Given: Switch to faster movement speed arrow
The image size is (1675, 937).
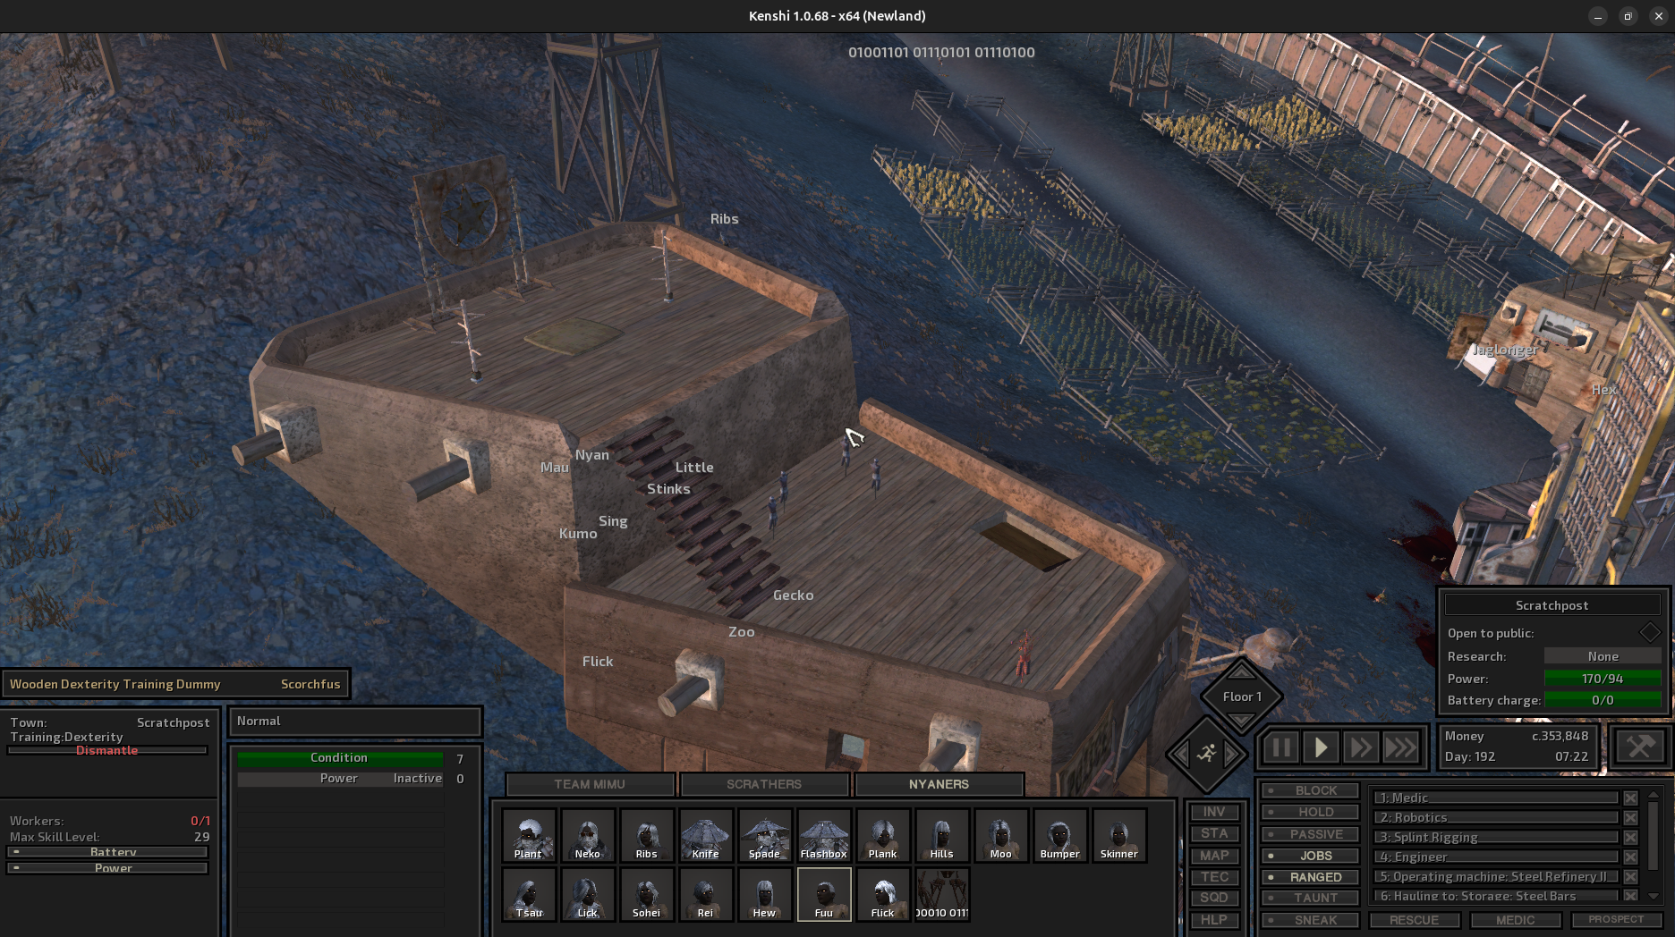Looking at the screenshot, I should pos(1233,755).
